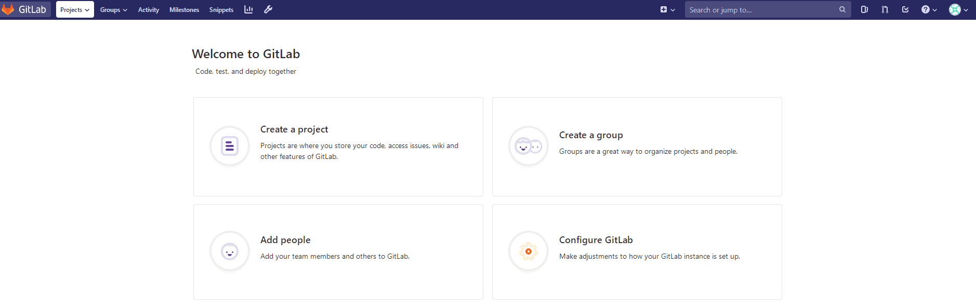This screenshot has height=306, width=976.
Task: Open the Milestones page
Action: pos(184,9)
